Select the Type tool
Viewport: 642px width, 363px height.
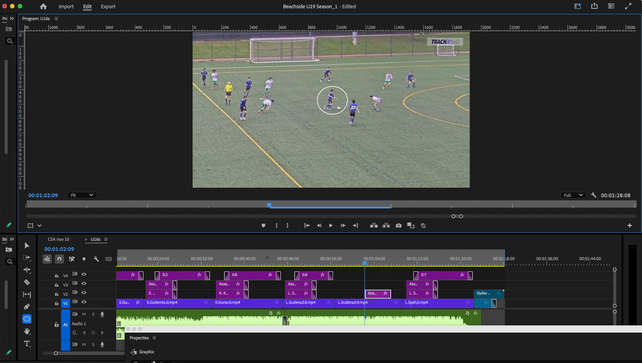click(27, 344)
